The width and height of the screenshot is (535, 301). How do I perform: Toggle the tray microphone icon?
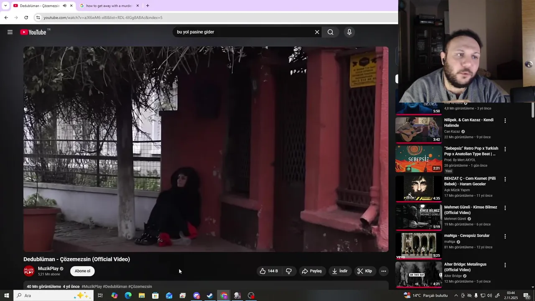click(x=476, y=296)
